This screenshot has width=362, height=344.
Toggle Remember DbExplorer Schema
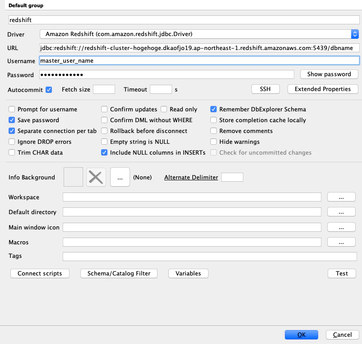[x=213, y=109]
